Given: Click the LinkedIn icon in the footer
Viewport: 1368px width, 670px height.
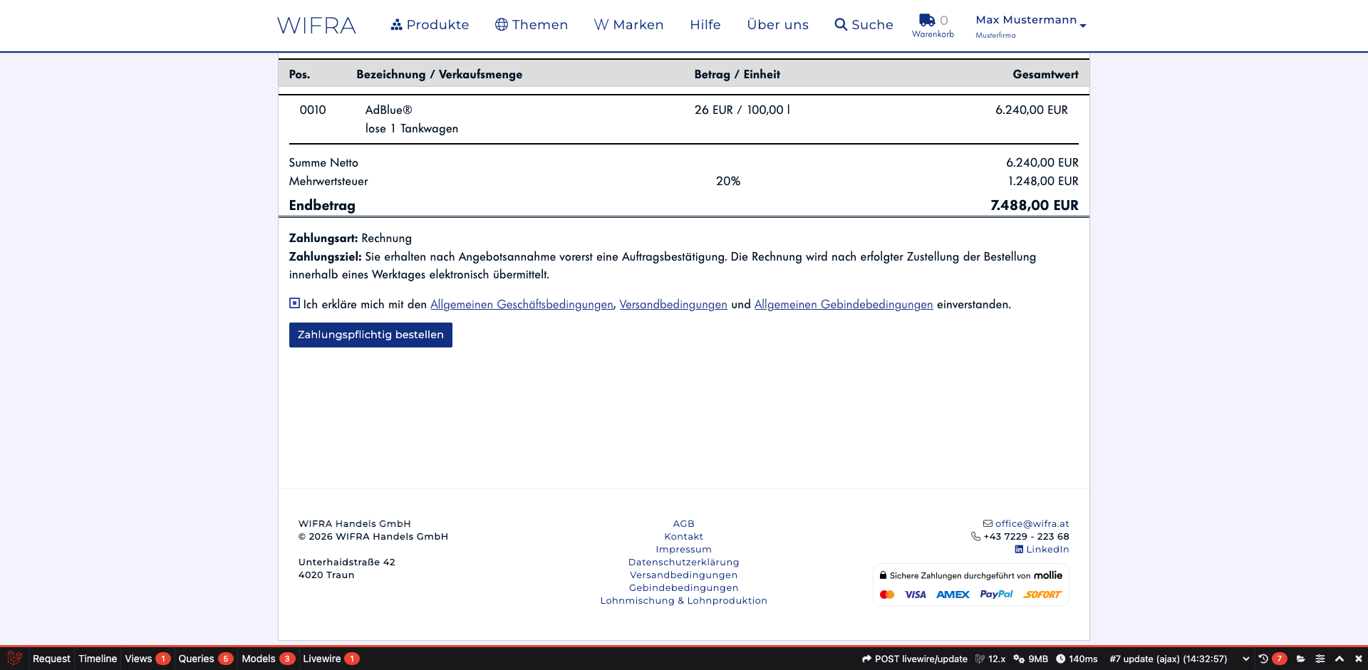Looking at the screenshot, I should (1019, 550).
